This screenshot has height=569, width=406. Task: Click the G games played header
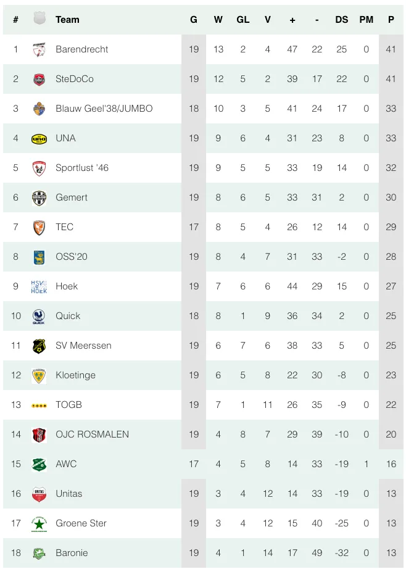(194, 20)
